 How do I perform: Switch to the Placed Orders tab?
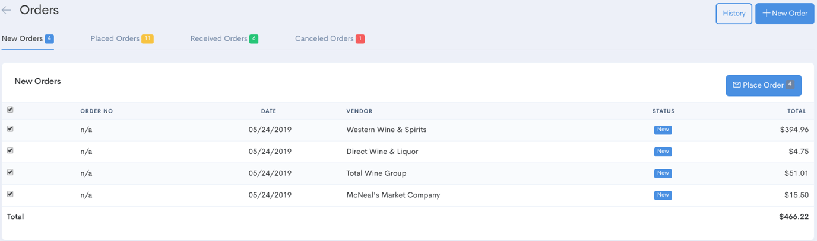[115, 39]
